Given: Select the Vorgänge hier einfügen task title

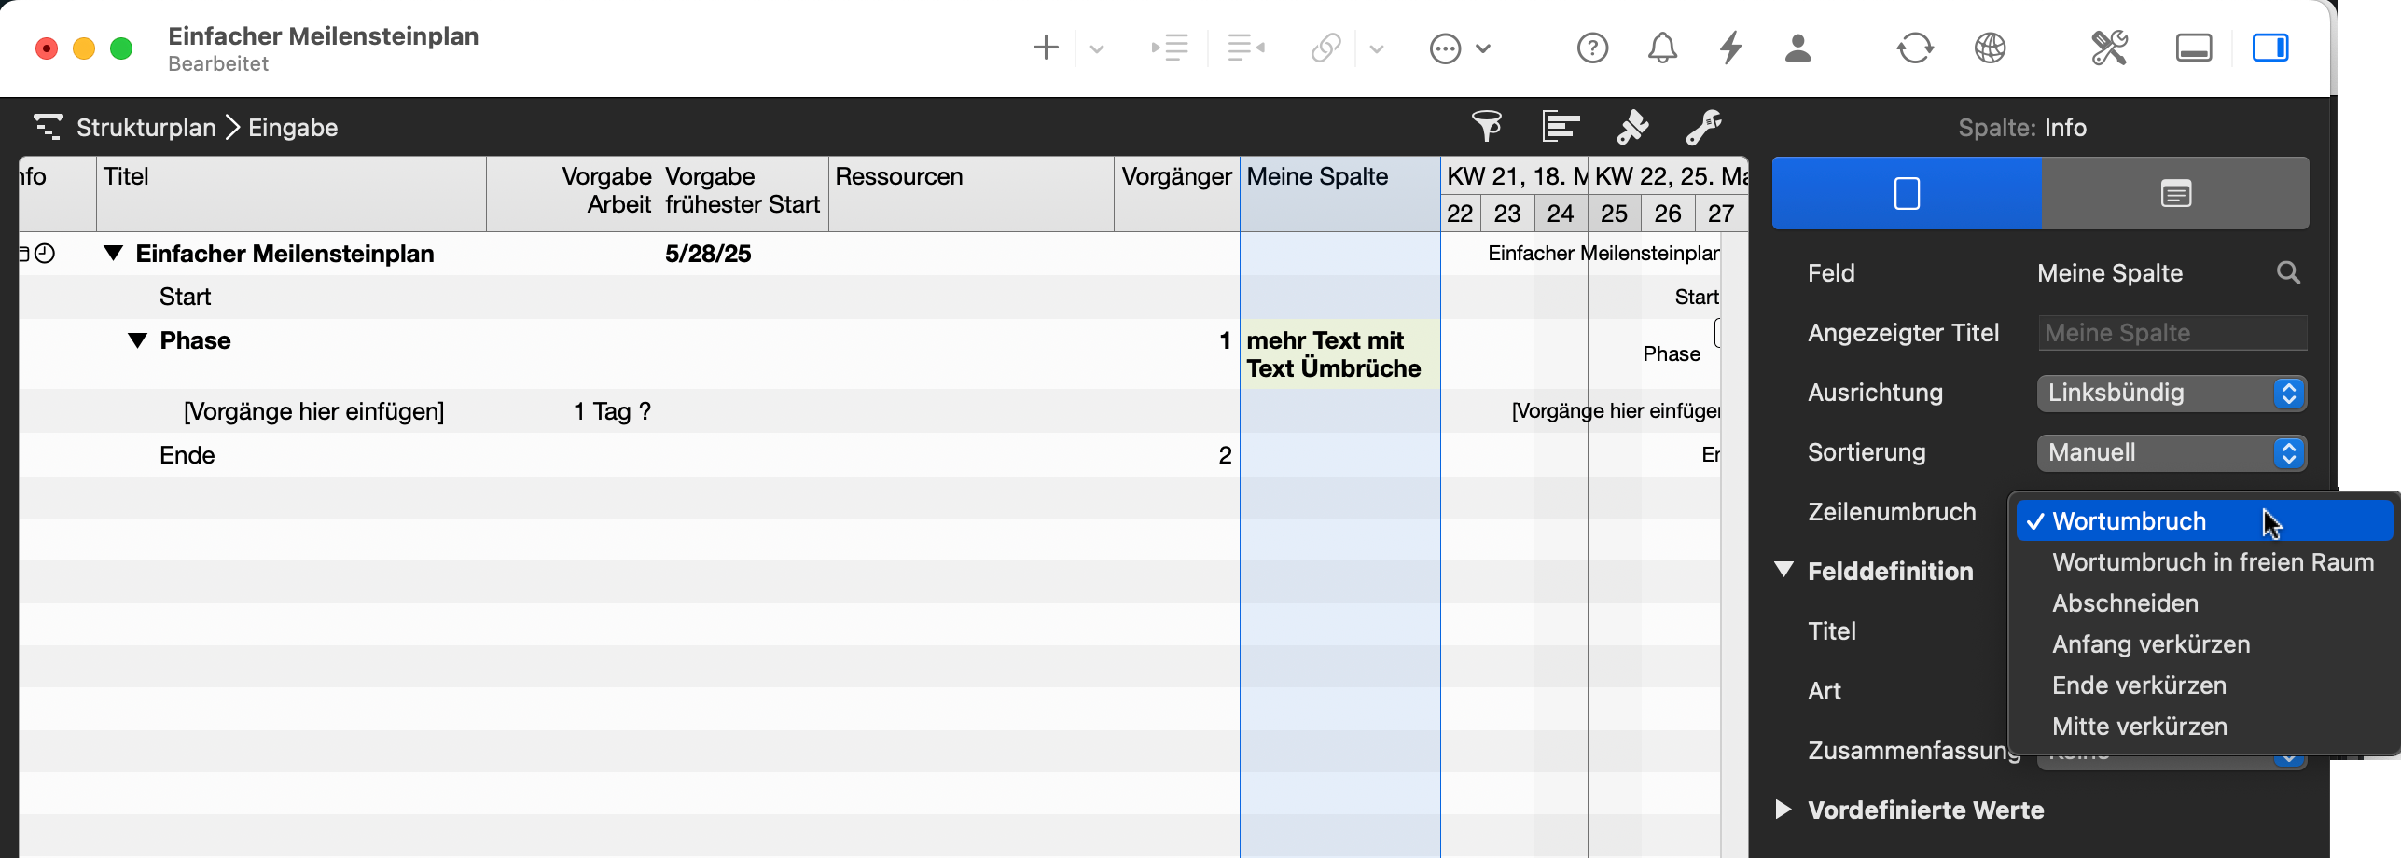Looking at the screenshot, I should (313, 411).
